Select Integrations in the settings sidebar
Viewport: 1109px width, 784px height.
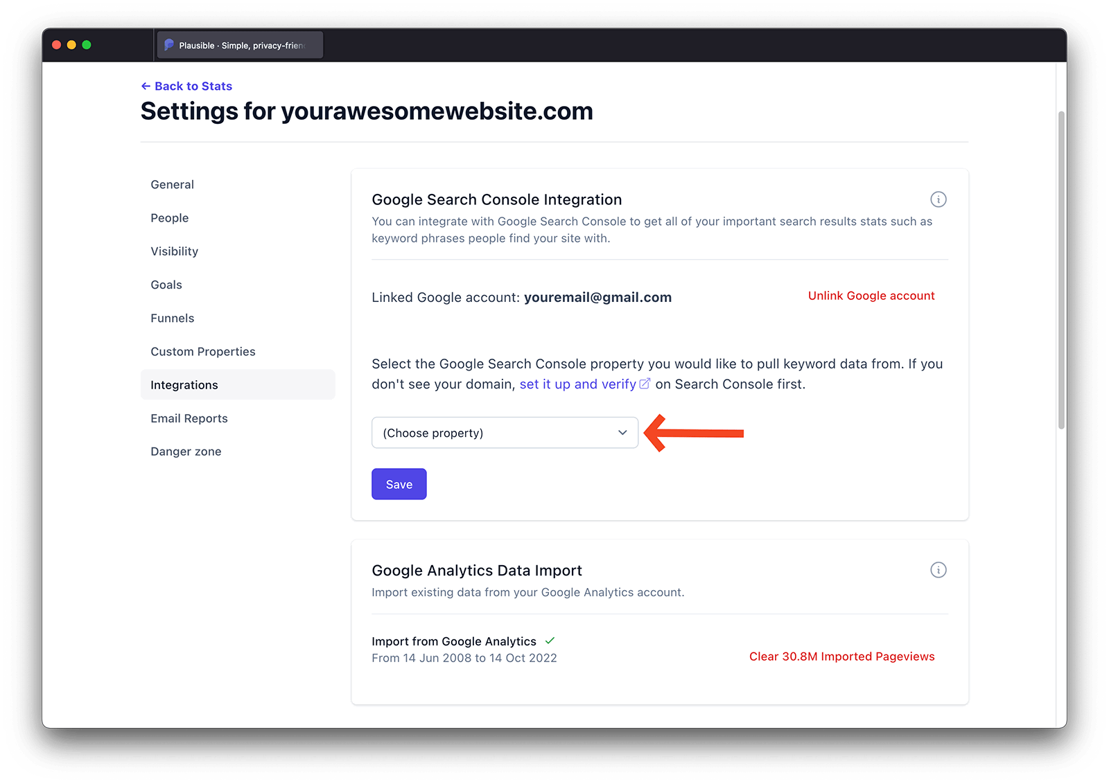click(184, 384)
